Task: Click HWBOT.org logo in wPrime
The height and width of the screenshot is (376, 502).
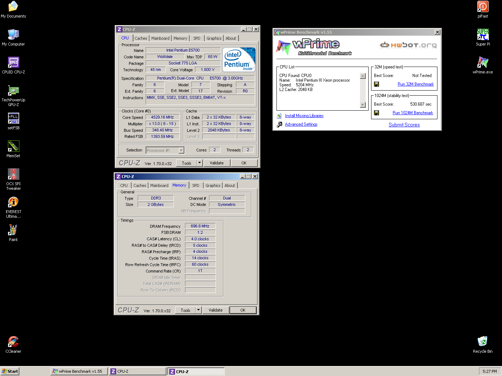Action: [408, 45]
